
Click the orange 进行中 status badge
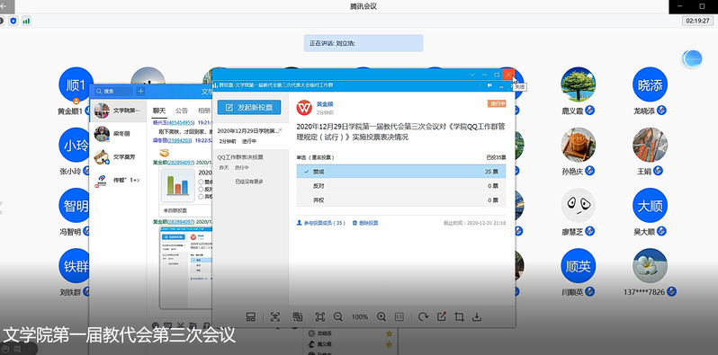point(497,104)
